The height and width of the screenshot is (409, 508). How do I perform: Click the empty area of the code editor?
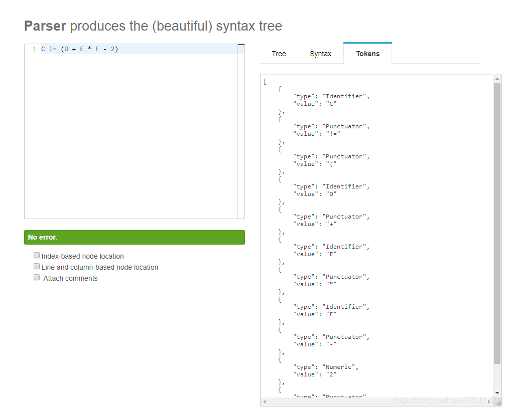point(131,136)
